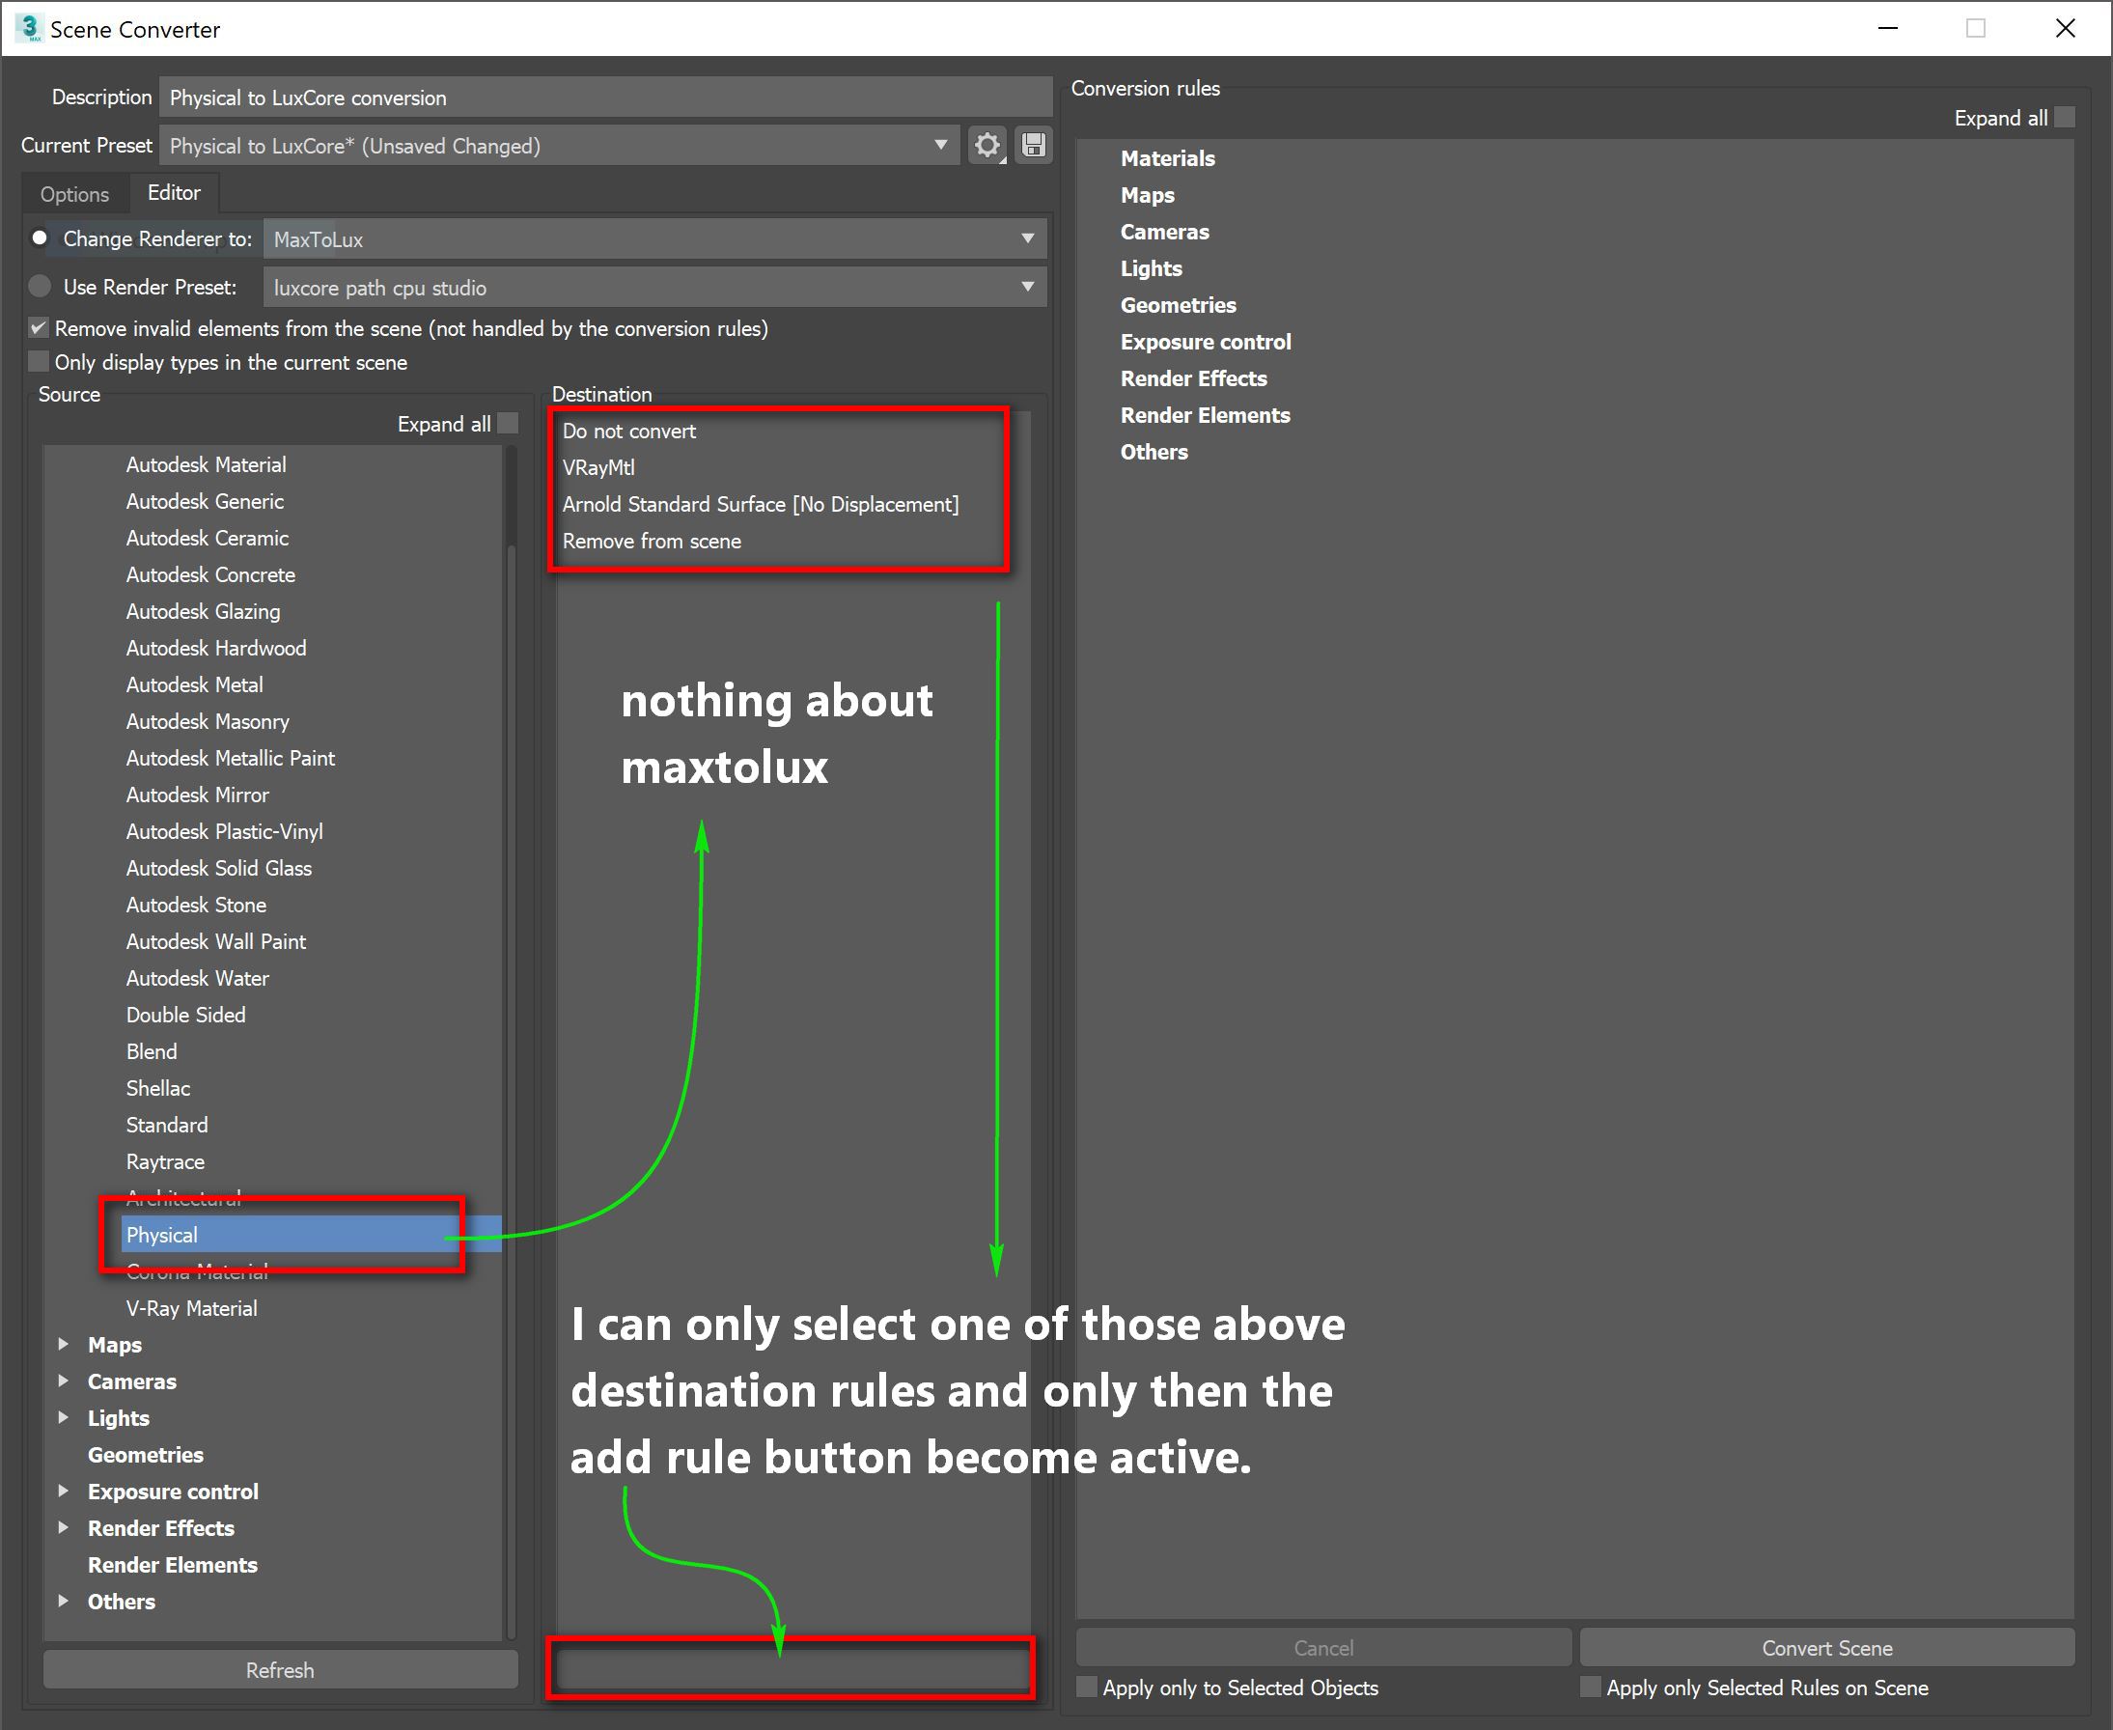Select Double Sided in the Source list
The image size is (2113, 1730).
coord(185,1015)
